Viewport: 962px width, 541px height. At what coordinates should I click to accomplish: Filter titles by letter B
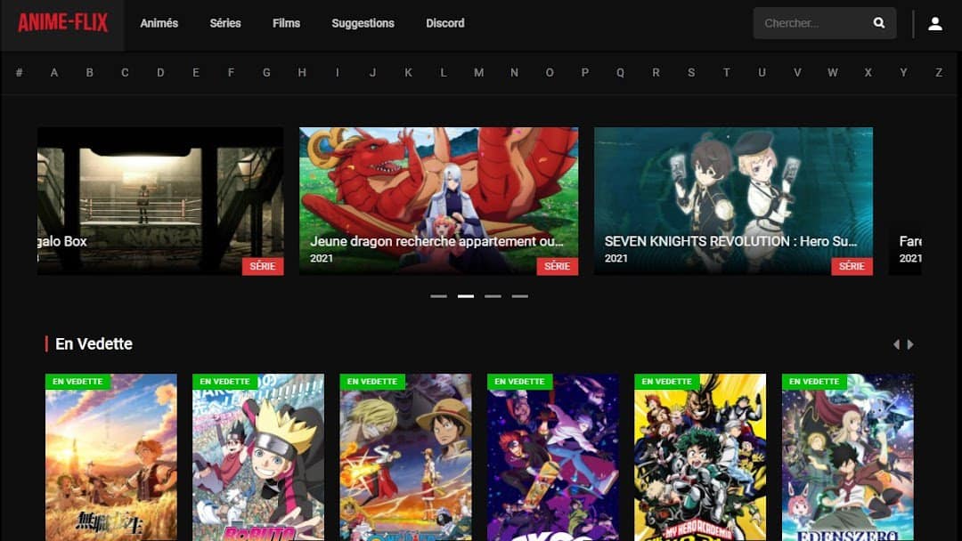(x=90, y=72)
